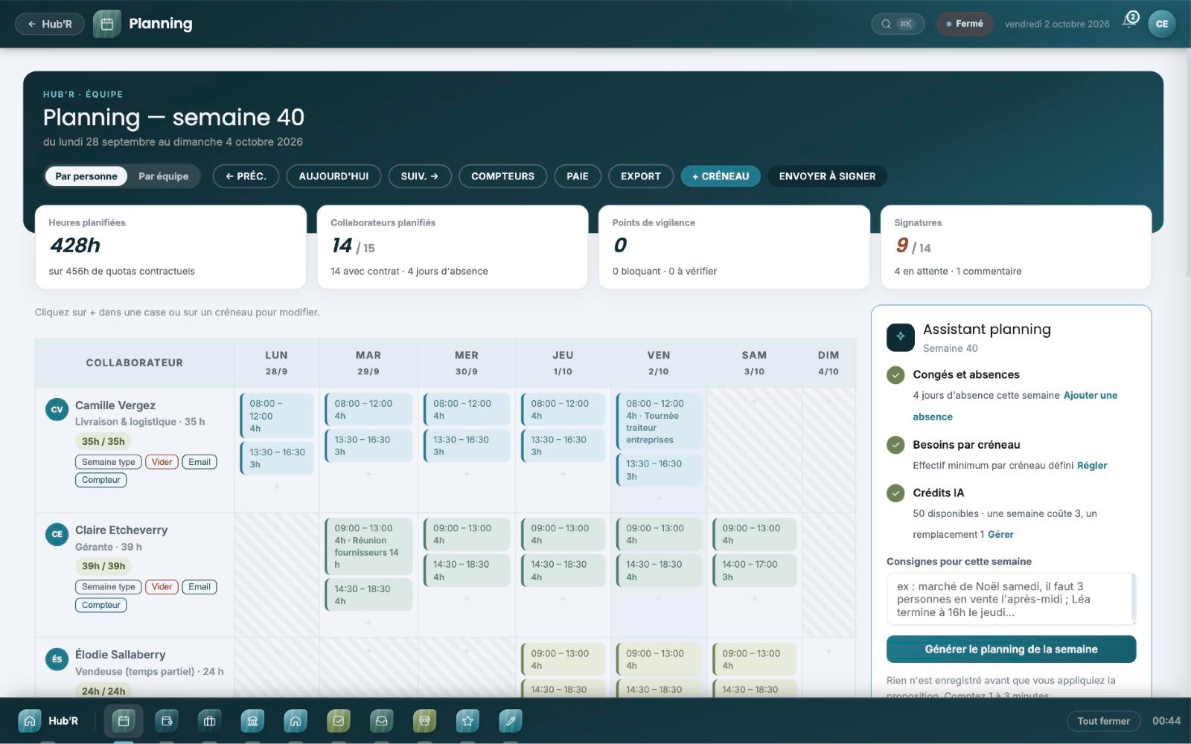This screenshot has width=1191, height=744.
Task: Advance to next week with SUIV.
Action: click(x=420, y=176)
